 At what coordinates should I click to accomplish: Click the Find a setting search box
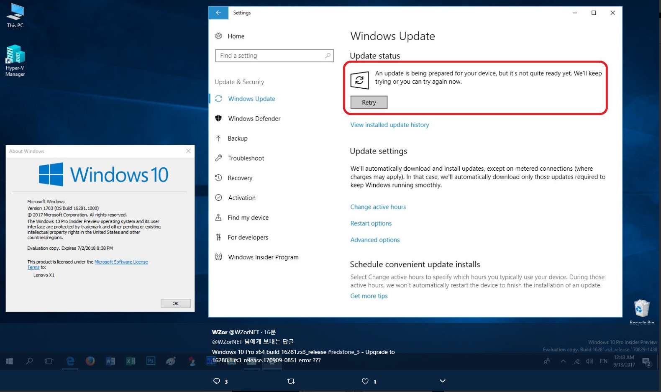click(274, 56)
